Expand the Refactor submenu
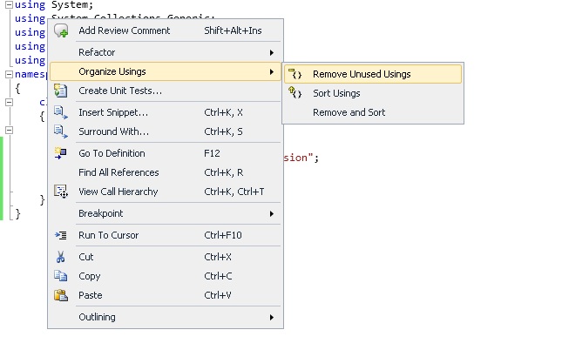 tap(166, 52)
